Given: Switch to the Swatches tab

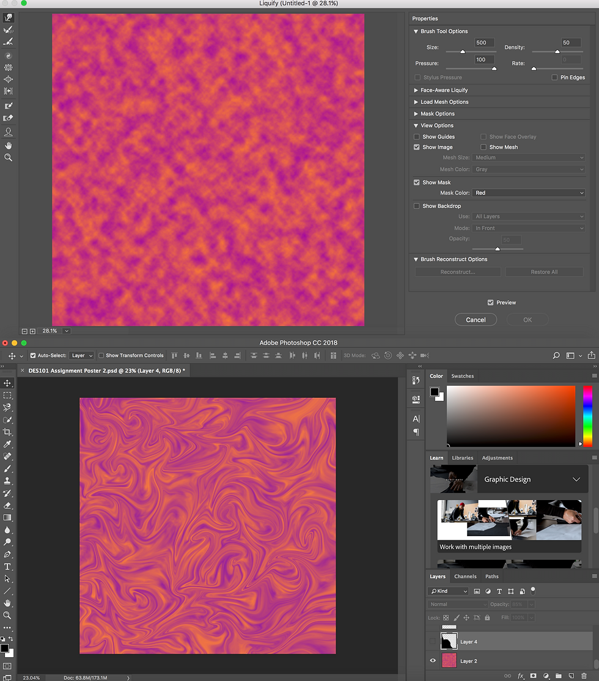Looking at the screenshot, I should pos(462,376).
